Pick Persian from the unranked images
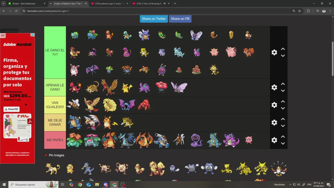 52,168
